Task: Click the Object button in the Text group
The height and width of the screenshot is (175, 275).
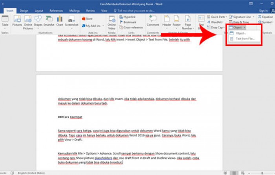Action: tap(236, 28)
